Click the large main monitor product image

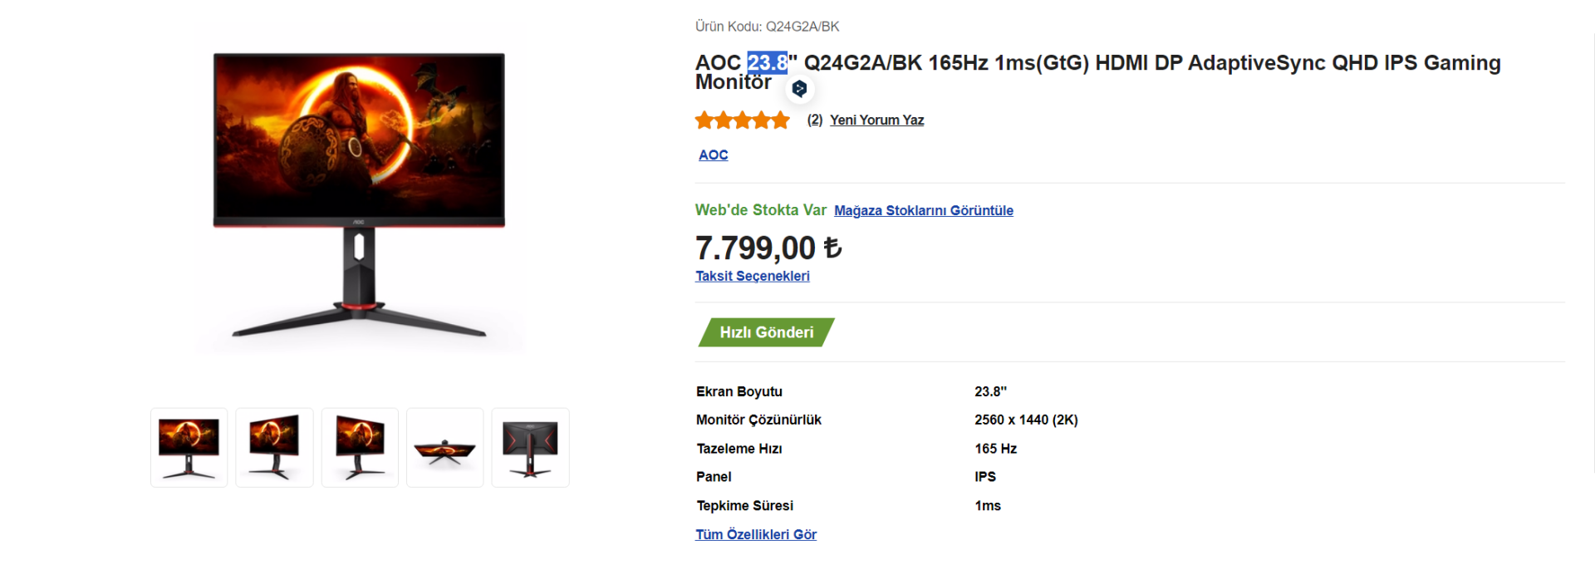[359, 189]
